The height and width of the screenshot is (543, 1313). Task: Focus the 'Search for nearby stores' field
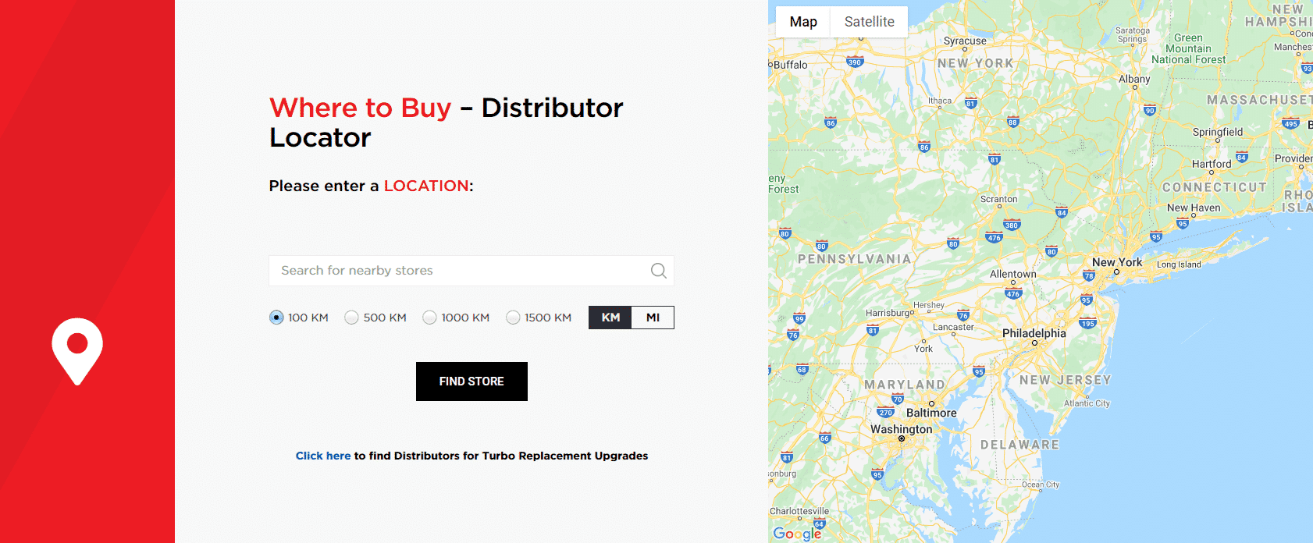pyautogui.click(x=471, y=271)
